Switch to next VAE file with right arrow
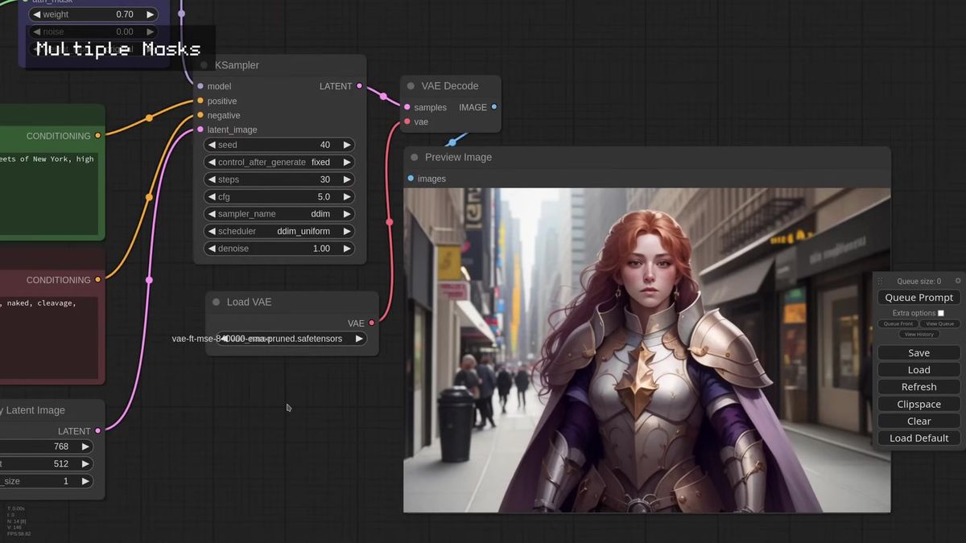This screenshot has width=966, height=543. point(359,339)
